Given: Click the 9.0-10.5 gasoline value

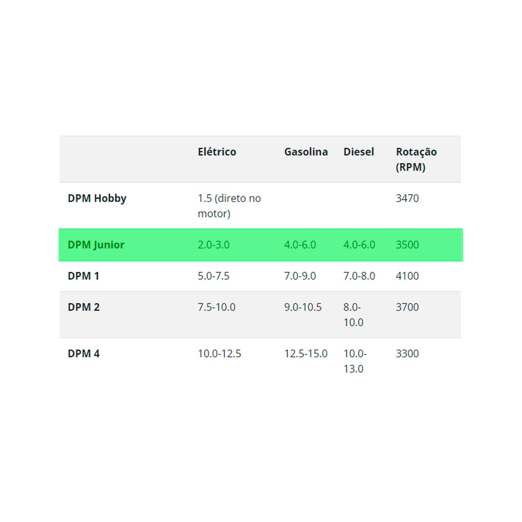Looking at the screenshot, I should coord(303,307).
